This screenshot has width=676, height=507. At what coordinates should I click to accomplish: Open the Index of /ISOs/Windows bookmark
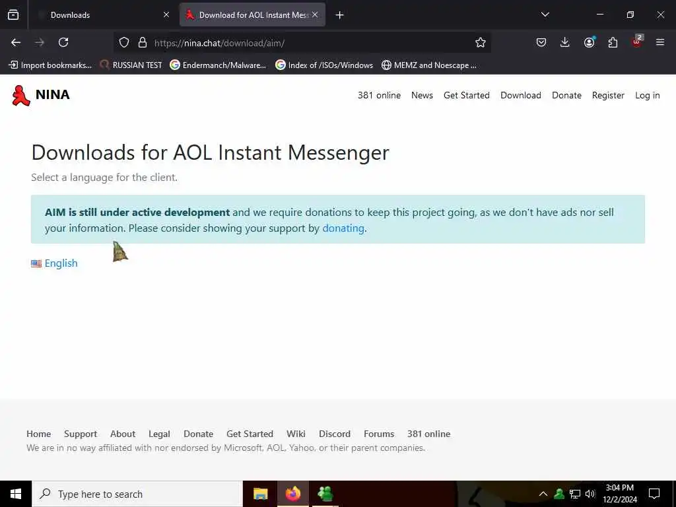point(324,65)
